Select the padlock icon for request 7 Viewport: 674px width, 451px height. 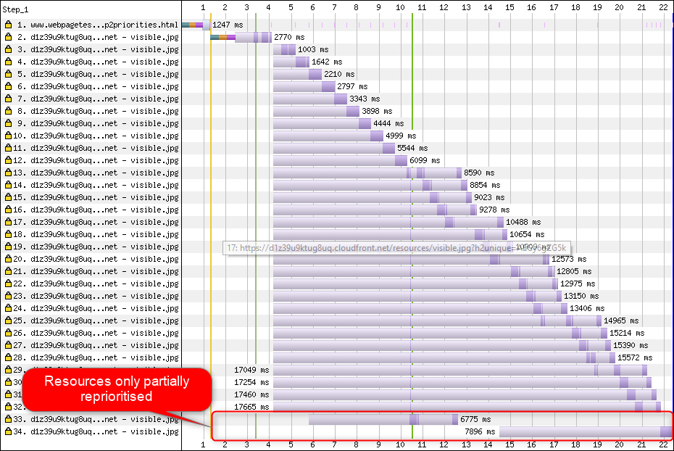(8, 99)
